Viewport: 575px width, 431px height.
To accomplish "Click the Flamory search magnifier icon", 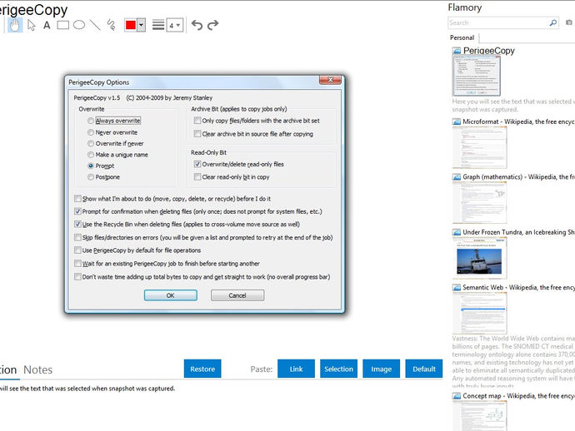I will tap(553, 22).
